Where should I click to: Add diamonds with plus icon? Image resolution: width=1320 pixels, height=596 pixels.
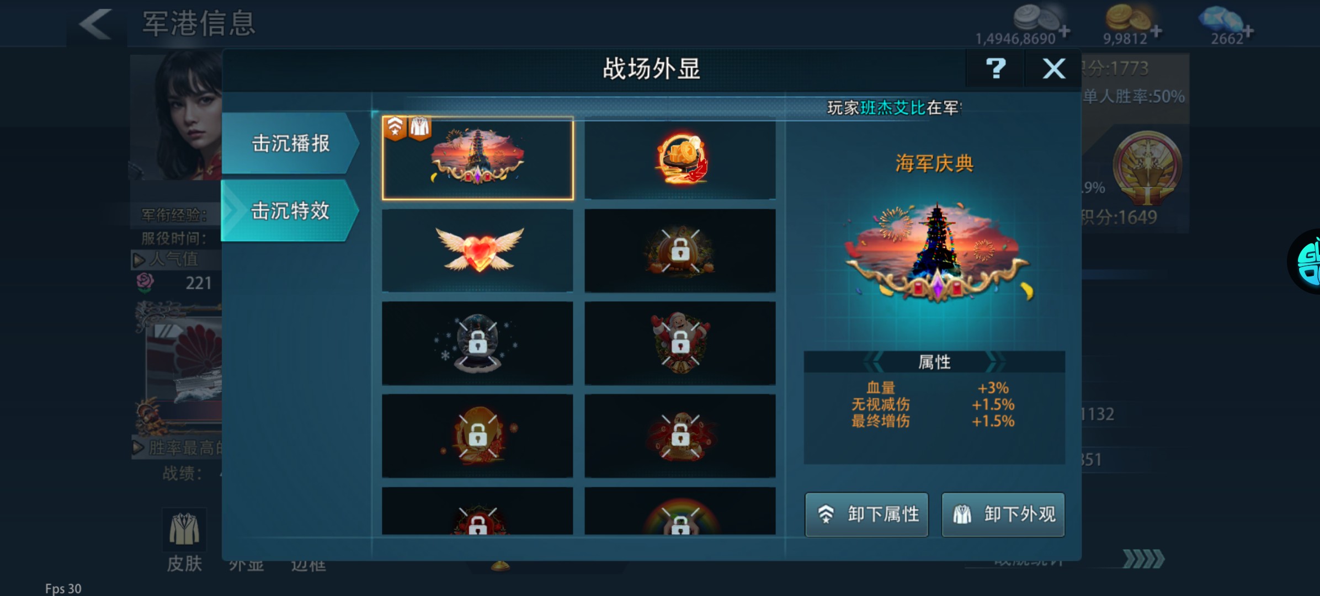(x=1248, y=31)
